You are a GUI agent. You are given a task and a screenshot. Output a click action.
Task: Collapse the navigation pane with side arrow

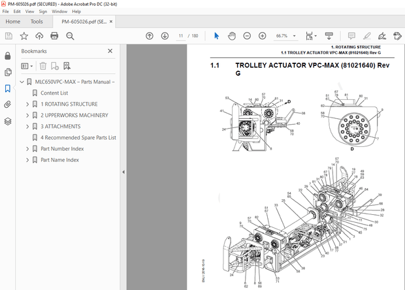(x=123, y=172)
